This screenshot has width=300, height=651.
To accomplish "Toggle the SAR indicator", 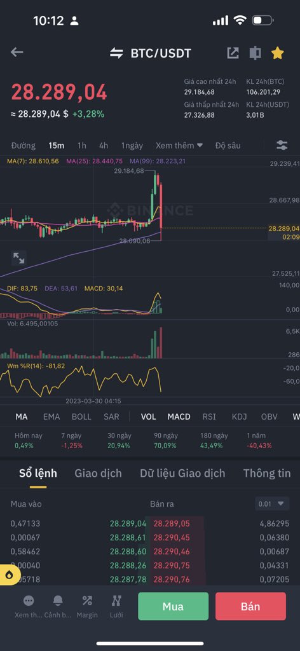I will (111, 417).
